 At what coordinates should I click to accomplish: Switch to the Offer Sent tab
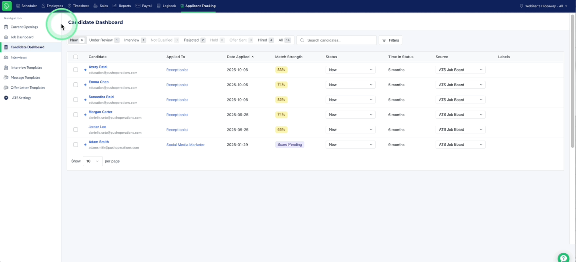tap(241, 40)
